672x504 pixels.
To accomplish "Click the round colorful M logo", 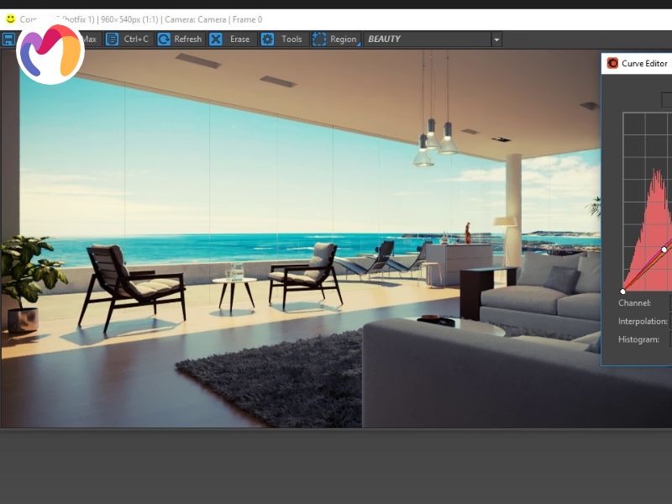I will point(50,51).
